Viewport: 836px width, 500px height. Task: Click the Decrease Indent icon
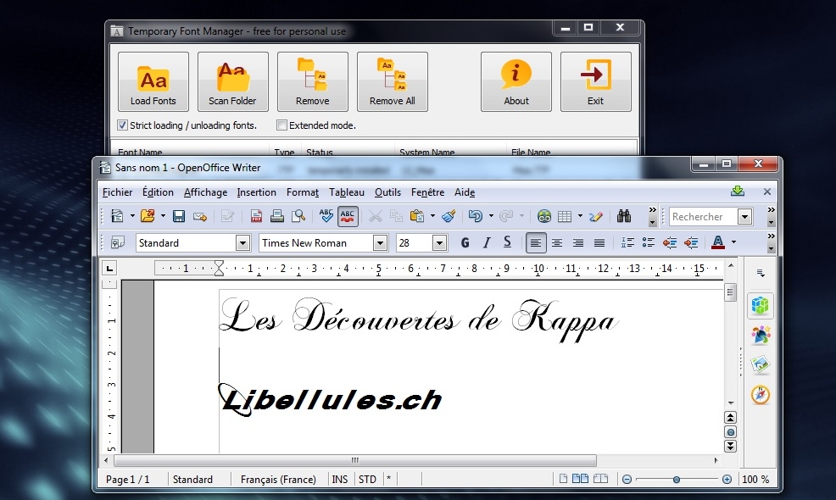[x=670, y=243]
